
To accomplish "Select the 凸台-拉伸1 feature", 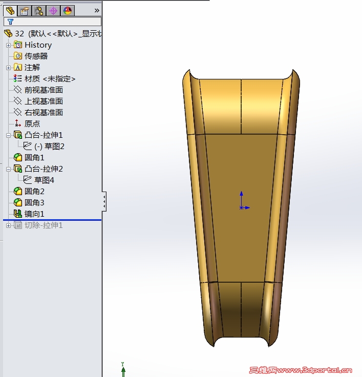I will (x=44, y=135).
